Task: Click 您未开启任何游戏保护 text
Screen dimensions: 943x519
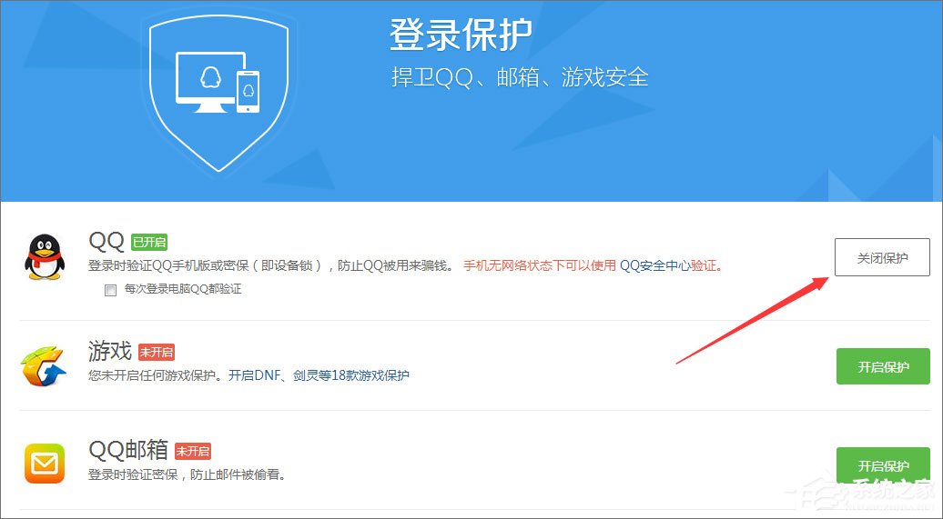Action: coord(155,375)
